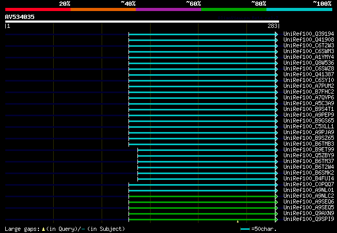Select the UniRef100_B7FHC2 label
Image resolution: width=337 pixels, height=233 pixels.
click(x=309, y=92)
